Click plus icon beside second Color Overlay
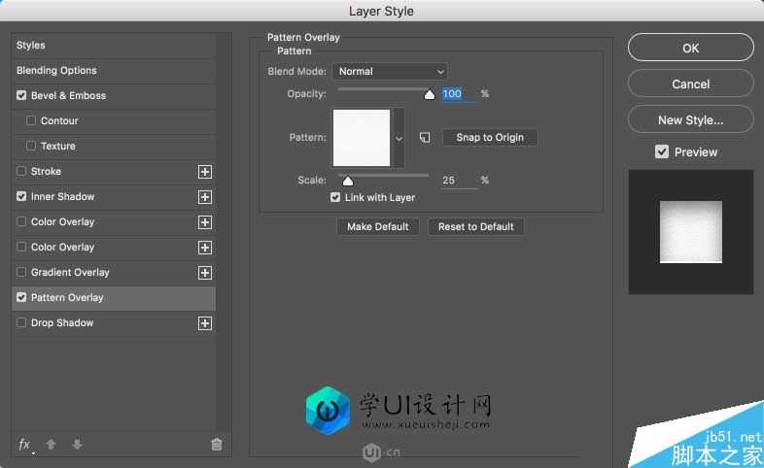This screenshot has height=468, width=764. tap(205, 248)
